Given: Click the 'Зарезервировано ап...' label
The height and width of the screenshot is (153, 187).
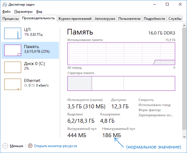Looking at the screenshot, I should pos(156,115).
